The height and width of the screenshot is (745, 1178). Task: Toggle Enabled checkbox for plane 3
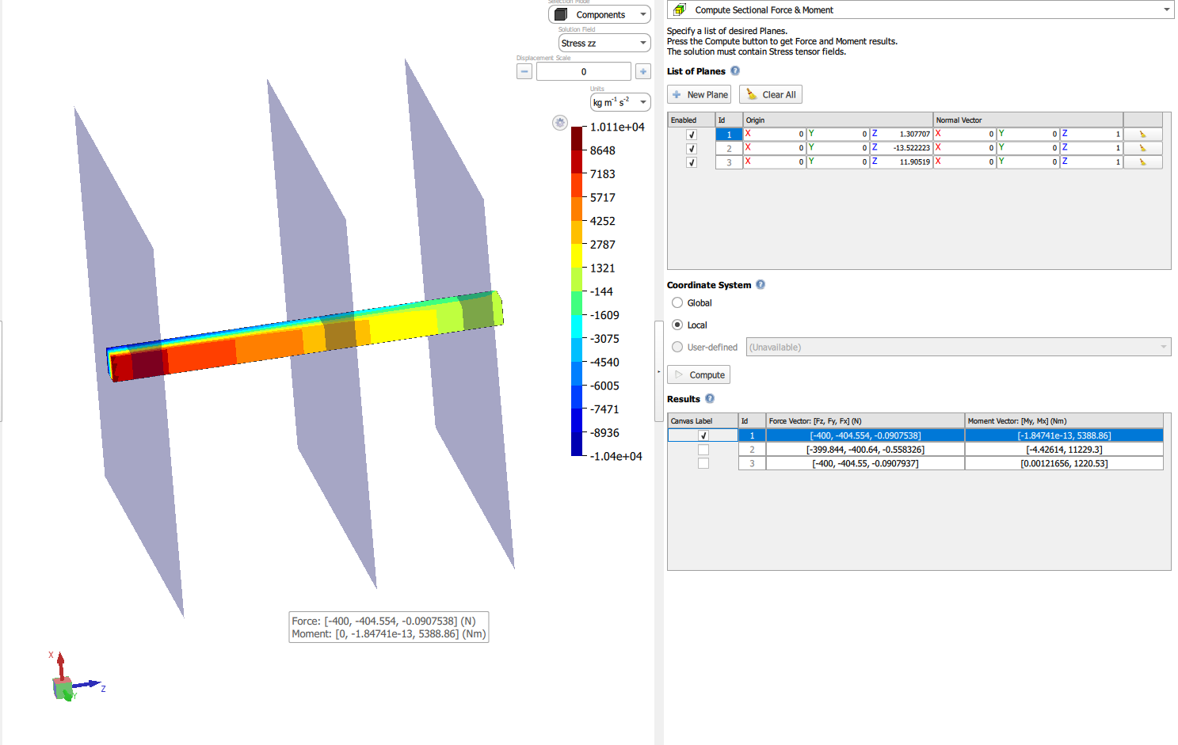tap(692, 162)
